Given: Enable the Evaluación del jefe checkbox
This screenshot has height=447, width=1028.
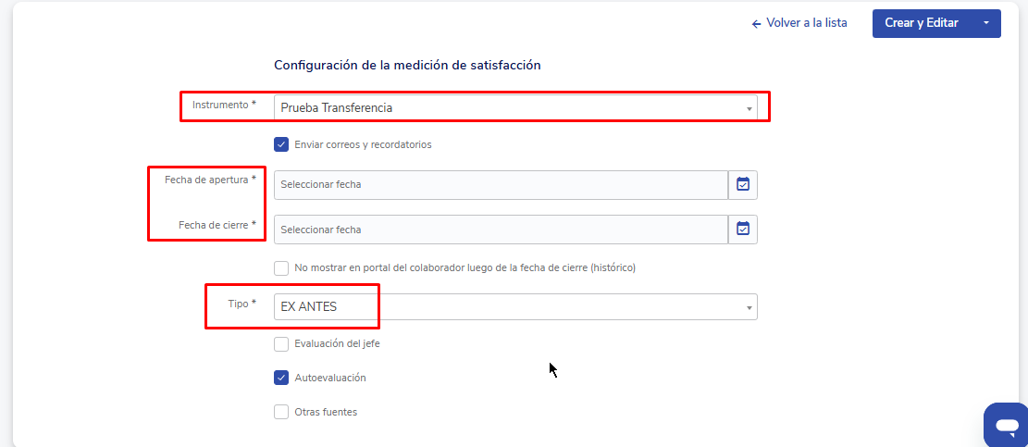Looking at the screenshot, I should [x=281, y=344].
